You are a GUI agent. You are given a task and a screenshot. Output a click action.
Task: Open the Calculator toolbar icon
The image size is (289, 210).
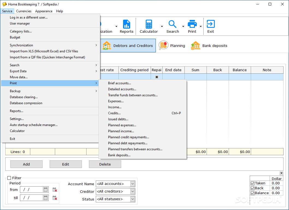[x=148, y=26]
